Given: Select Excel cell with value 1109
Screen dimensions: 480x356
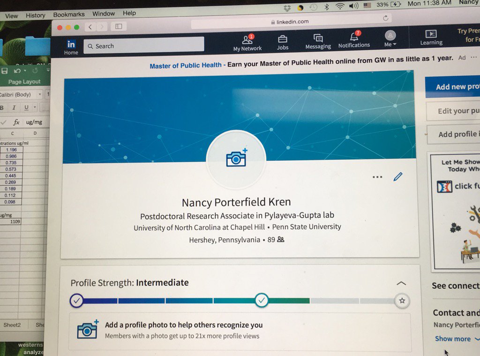Looking at the screenshot, I should click(10, 221).
